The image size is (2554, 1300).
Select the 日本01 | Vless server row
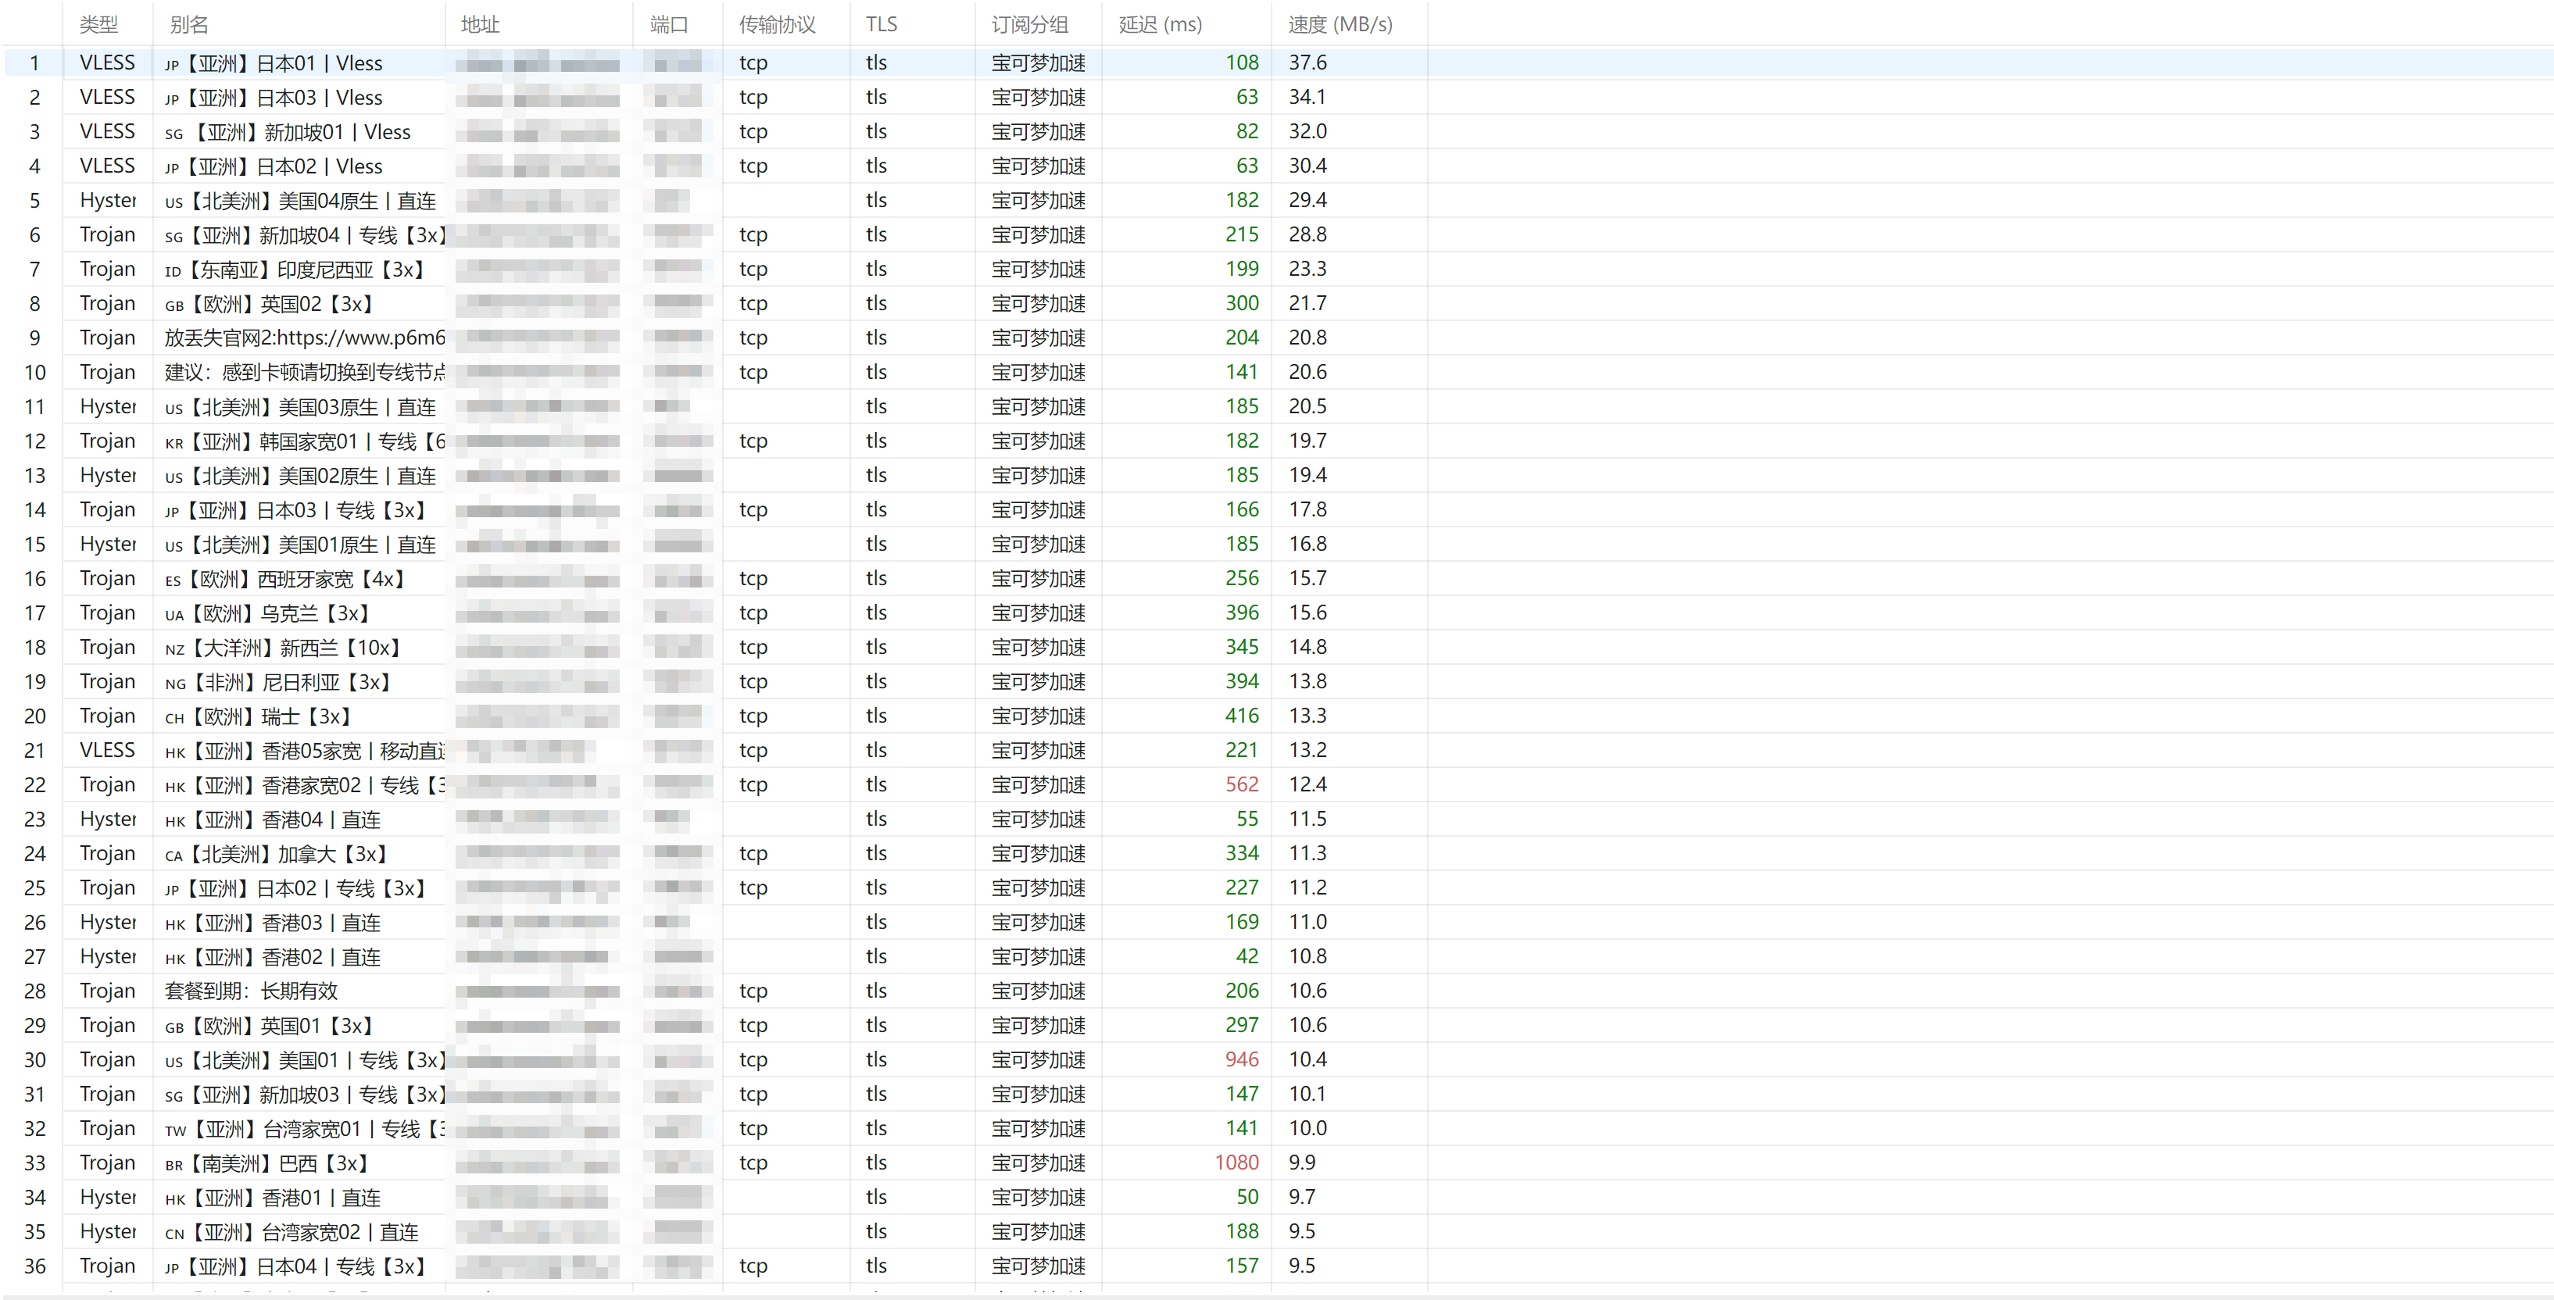tap(1277, 62)
